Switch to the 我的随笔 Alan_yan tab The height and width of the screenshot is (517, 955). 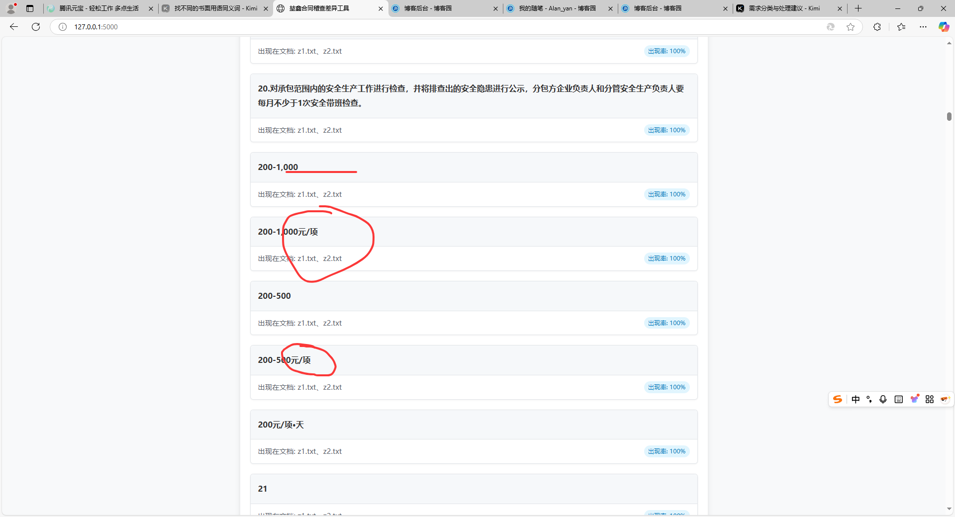(560, 8)
